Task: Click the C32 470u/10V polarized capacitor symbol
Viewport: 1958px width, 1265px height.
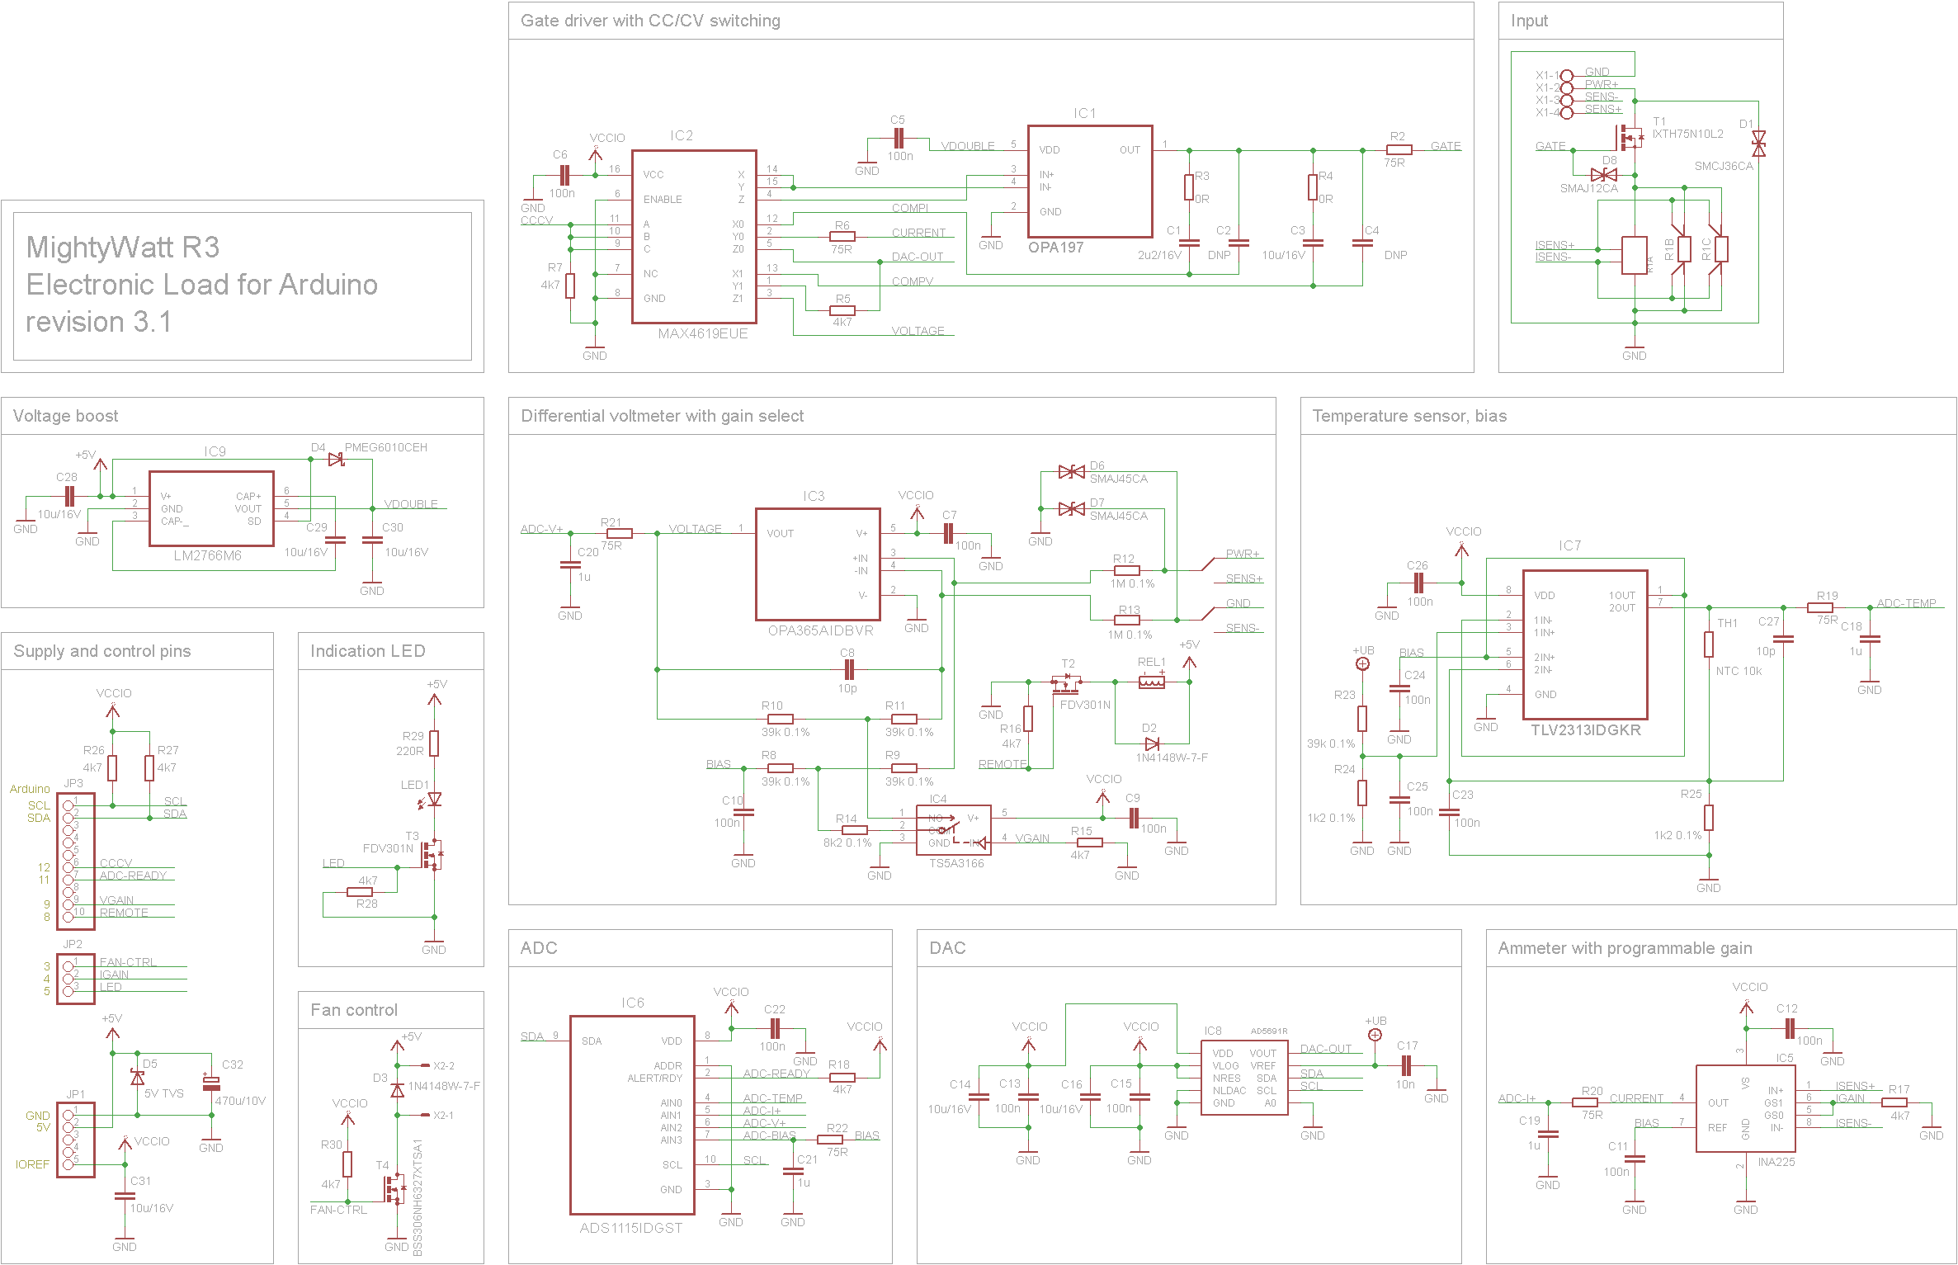Action: [211, 1082]
